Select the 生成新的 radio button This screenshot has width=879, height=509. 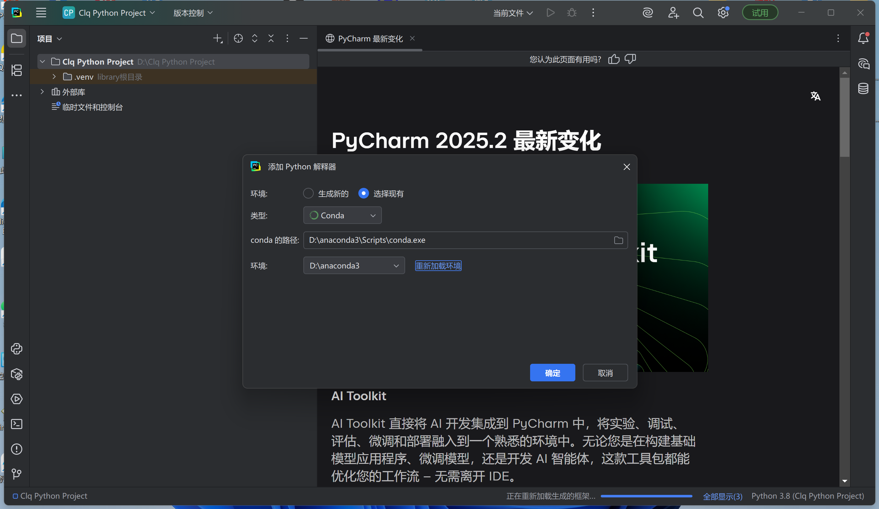[x=308, y=194]
